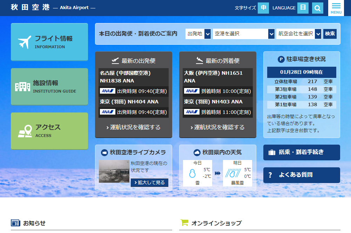This screenshot has height=233, width=351.
Task: Toggle font size 中 button
Action: [263, 8]
